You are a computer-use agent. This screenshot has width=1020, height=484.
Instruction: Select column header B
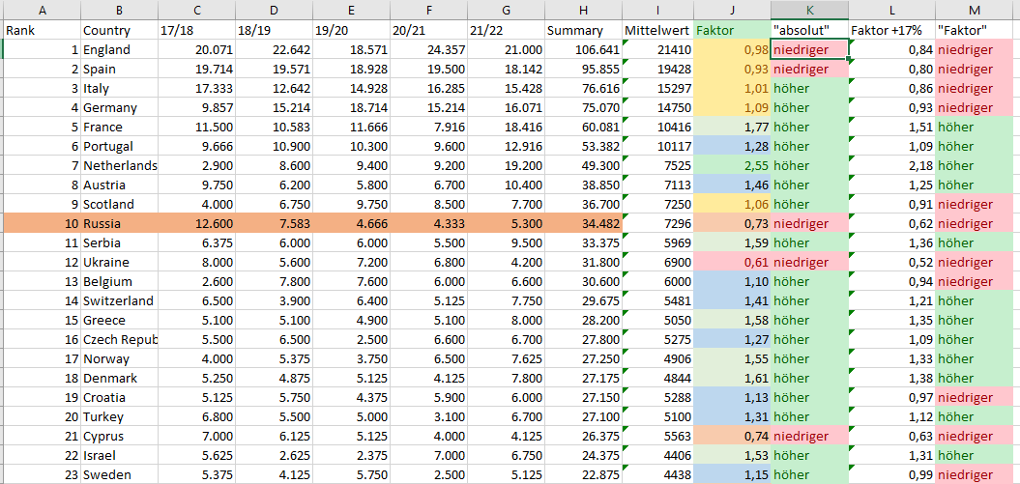[x=120, y=10]
